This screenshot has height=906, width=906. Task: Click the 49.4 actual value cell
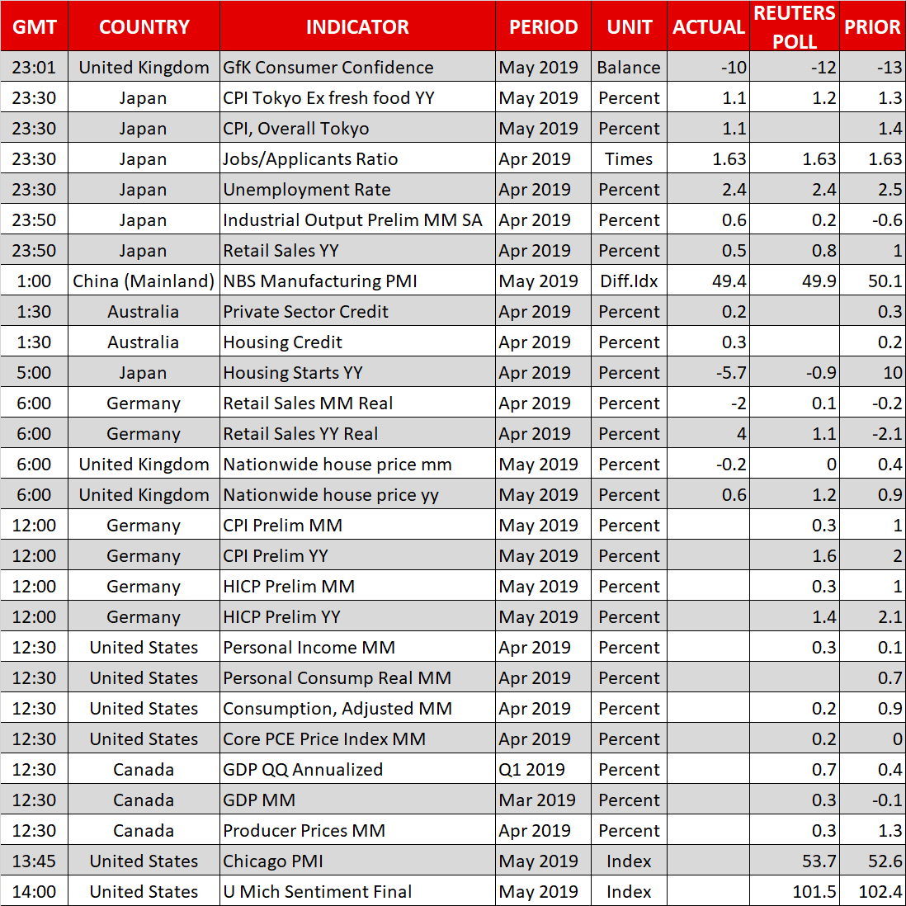[709, 281]
